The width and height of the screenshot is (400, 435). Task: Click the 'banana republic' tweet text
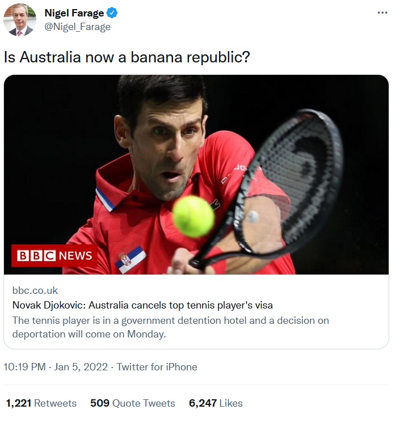click(127, 57)
